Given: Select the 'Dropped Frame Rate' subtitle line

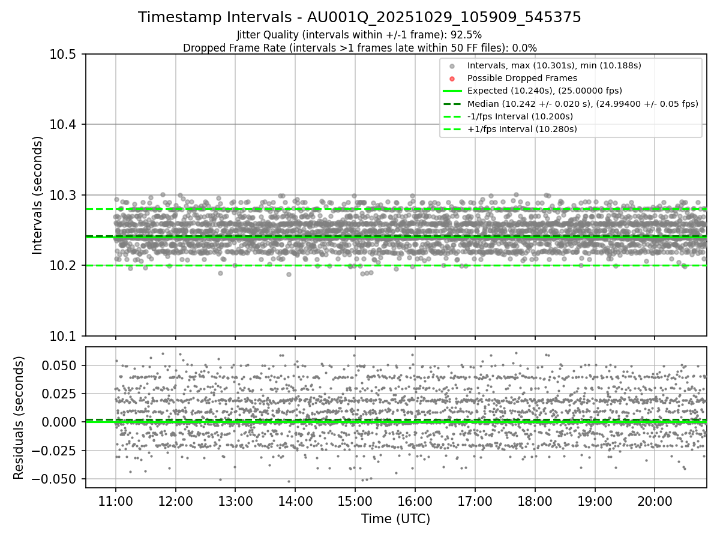Looking at the screenshot, I should coord(359,47).
